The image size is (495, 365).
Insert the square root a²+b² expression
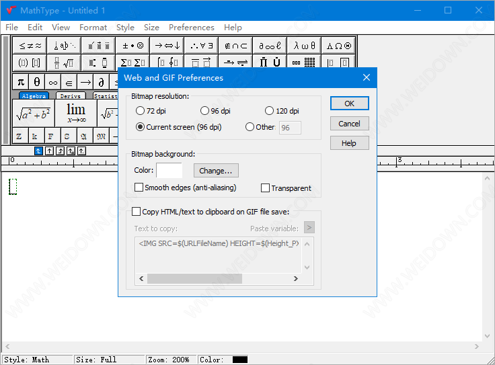click(34, 113)
